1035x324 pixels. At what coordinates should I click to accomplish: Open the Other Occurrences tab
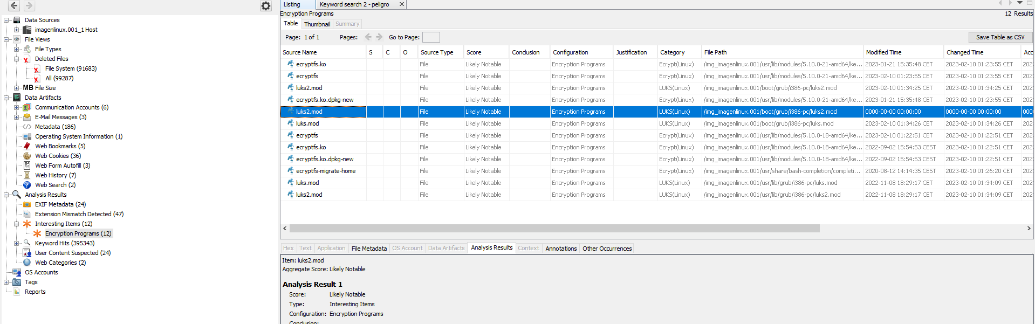coord(607,249)
